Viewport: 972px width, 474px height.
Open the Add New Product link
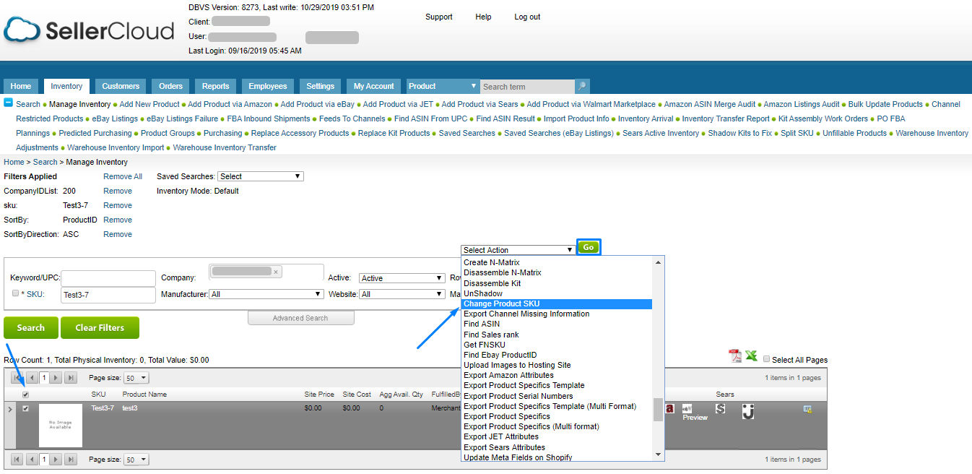coord(149,104)
